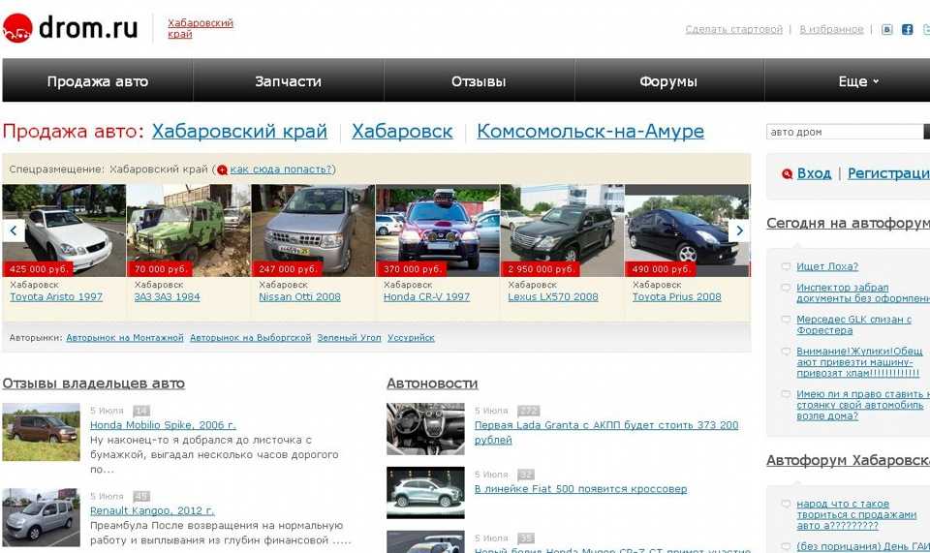Open Renault Kangoo review thumbnail

coord(41,517)
